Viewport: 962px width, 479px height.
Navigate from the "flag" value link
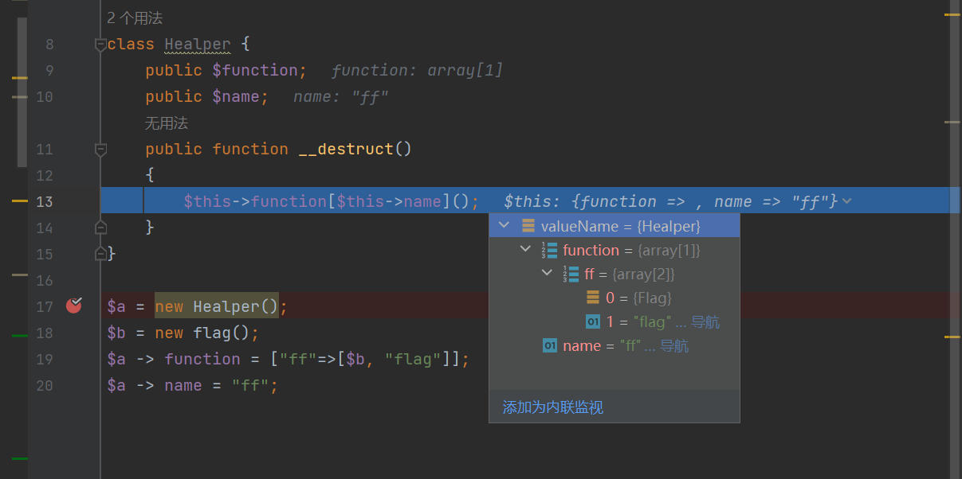[705, 322]
